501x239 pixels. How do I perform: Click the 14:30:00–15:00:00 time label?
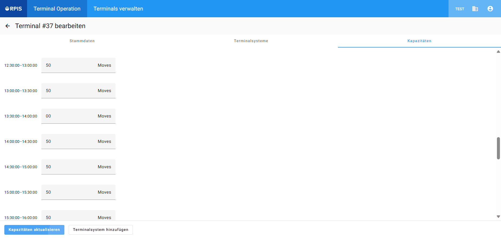click(21, 167)
